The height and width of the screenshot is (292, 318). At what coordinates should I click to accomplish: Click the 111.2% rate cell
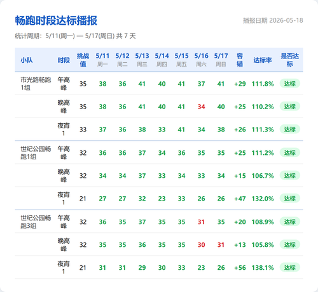pos(263,153)
